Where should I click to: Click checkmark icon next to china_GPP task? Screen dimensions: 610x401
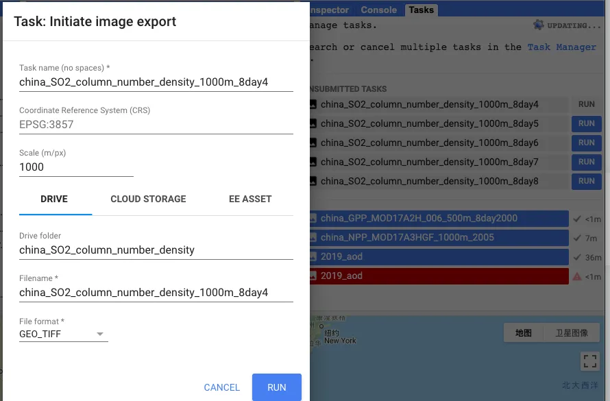577,219
